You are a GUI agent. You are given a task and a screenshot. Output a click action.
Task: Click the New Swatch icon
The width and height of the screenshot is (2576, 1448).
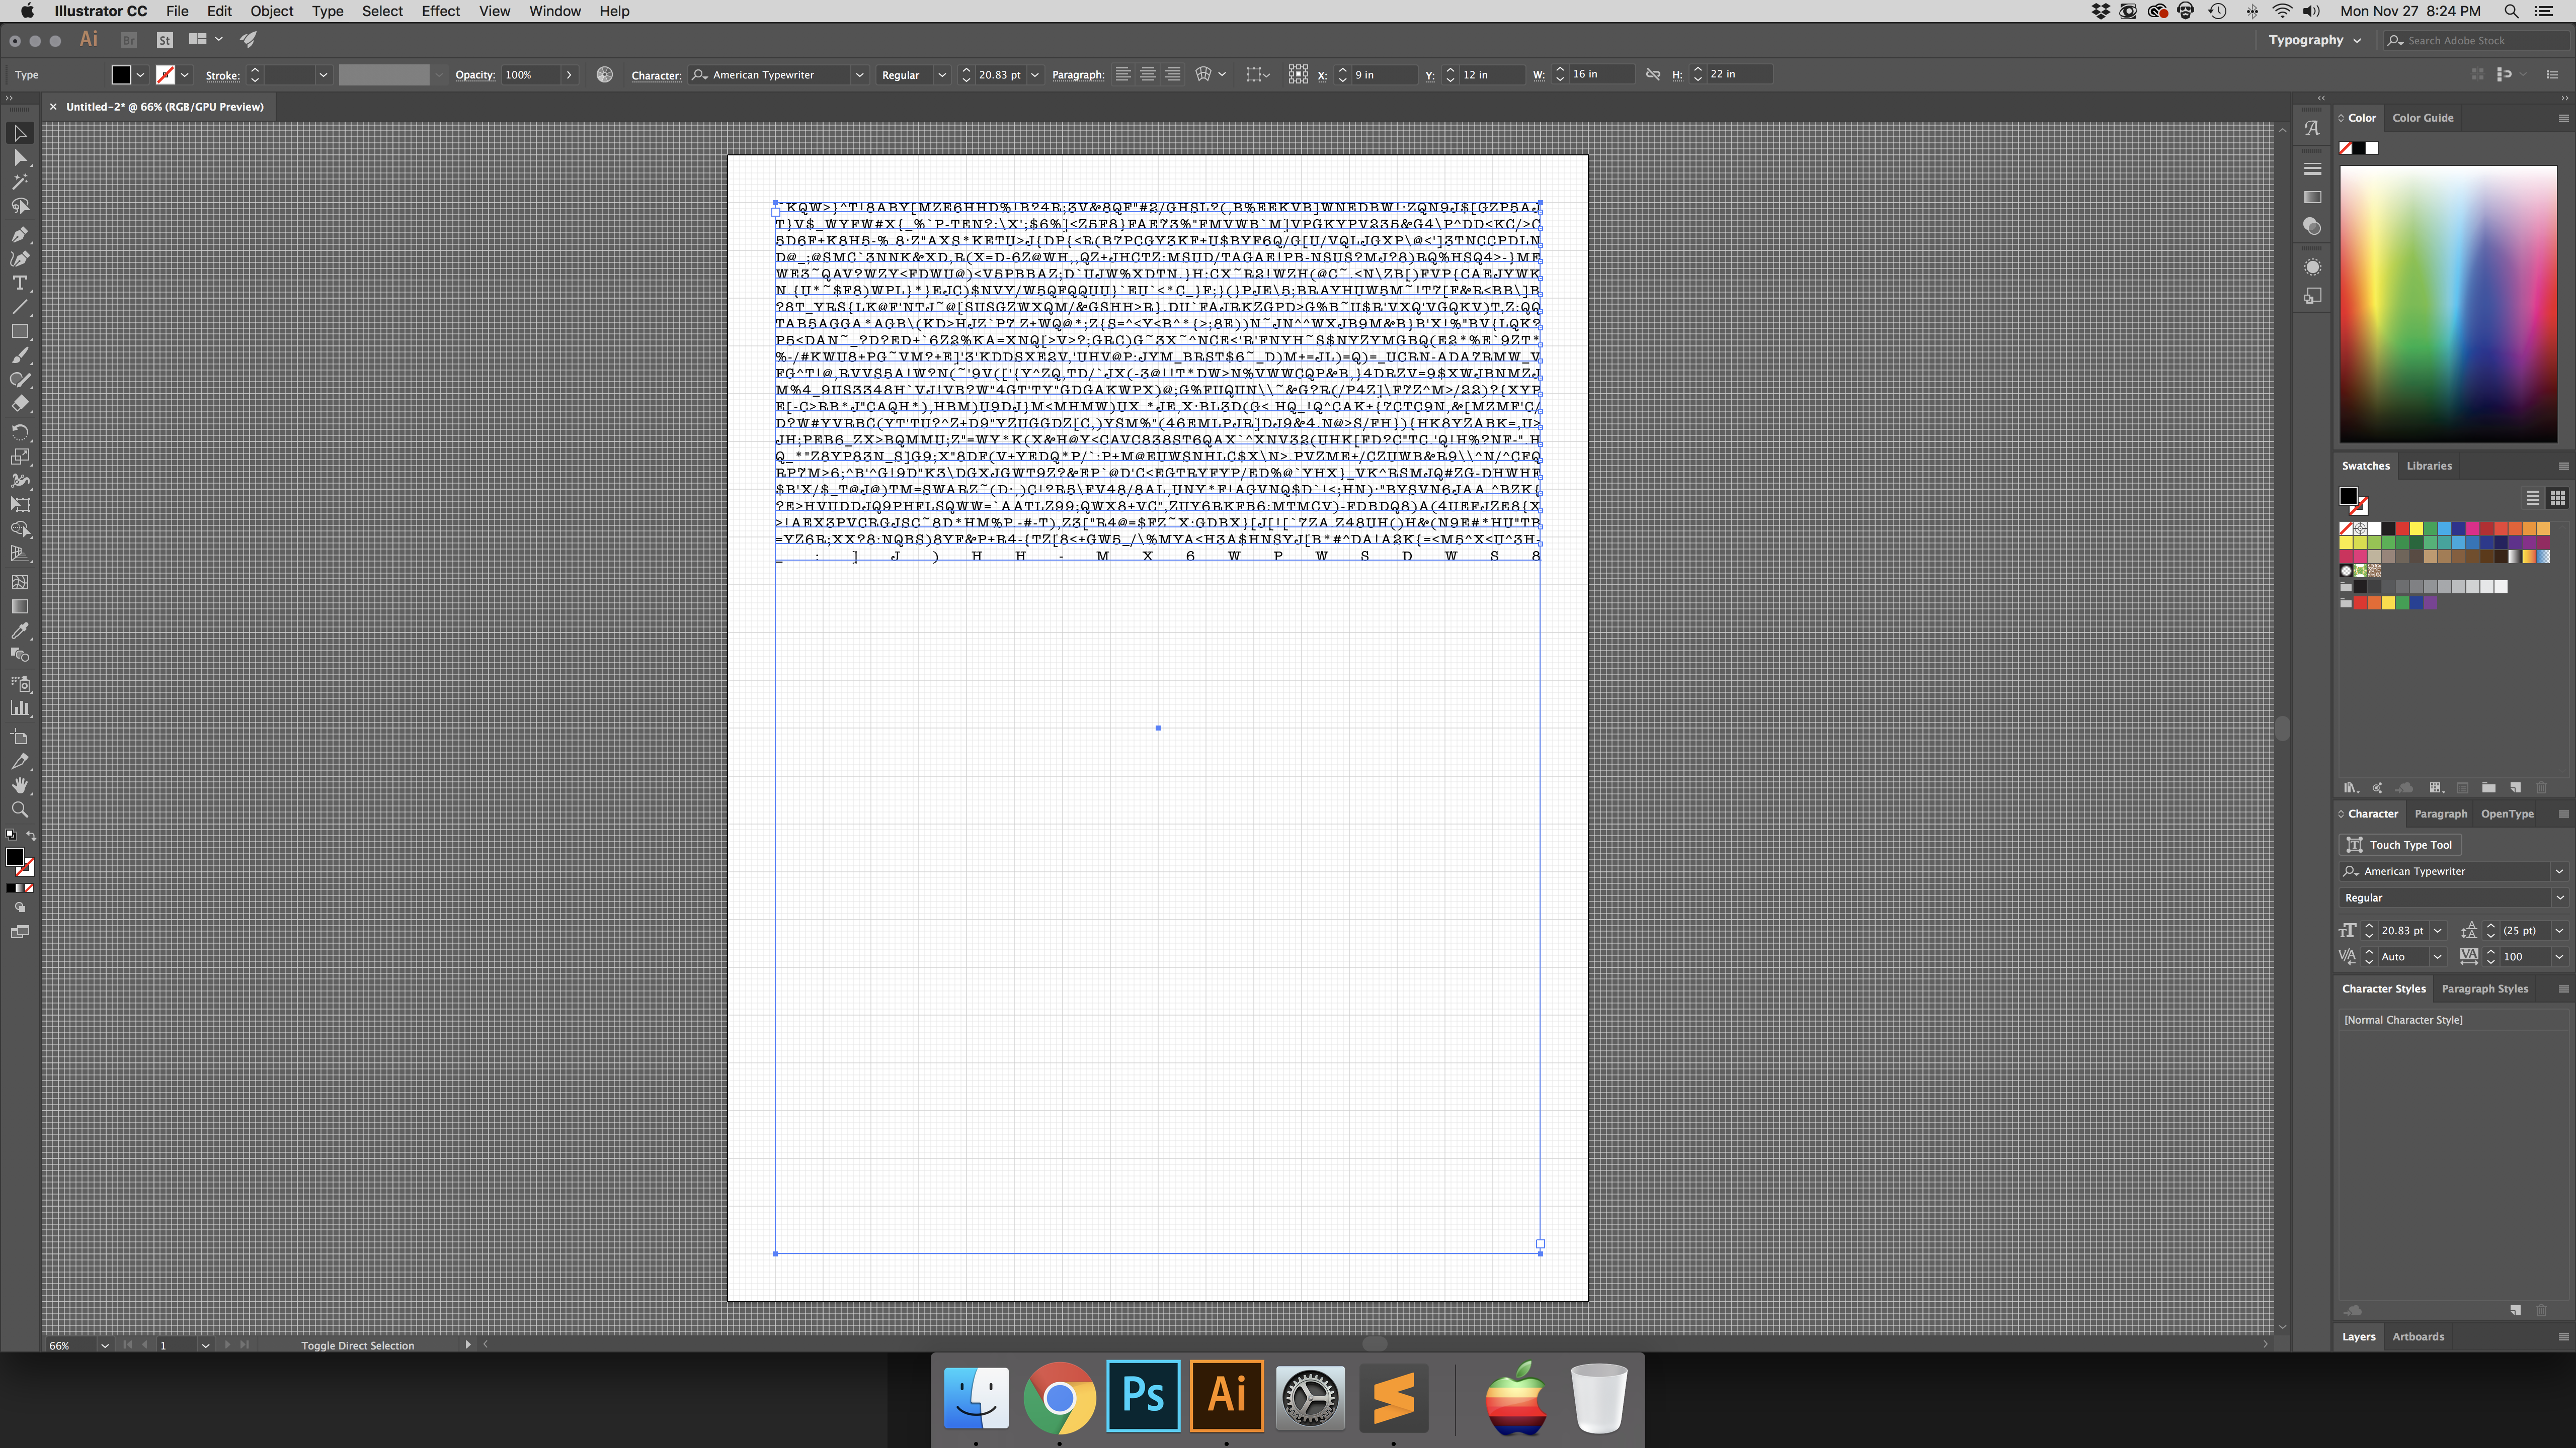pyautogui.click(x=2515, y=787)
